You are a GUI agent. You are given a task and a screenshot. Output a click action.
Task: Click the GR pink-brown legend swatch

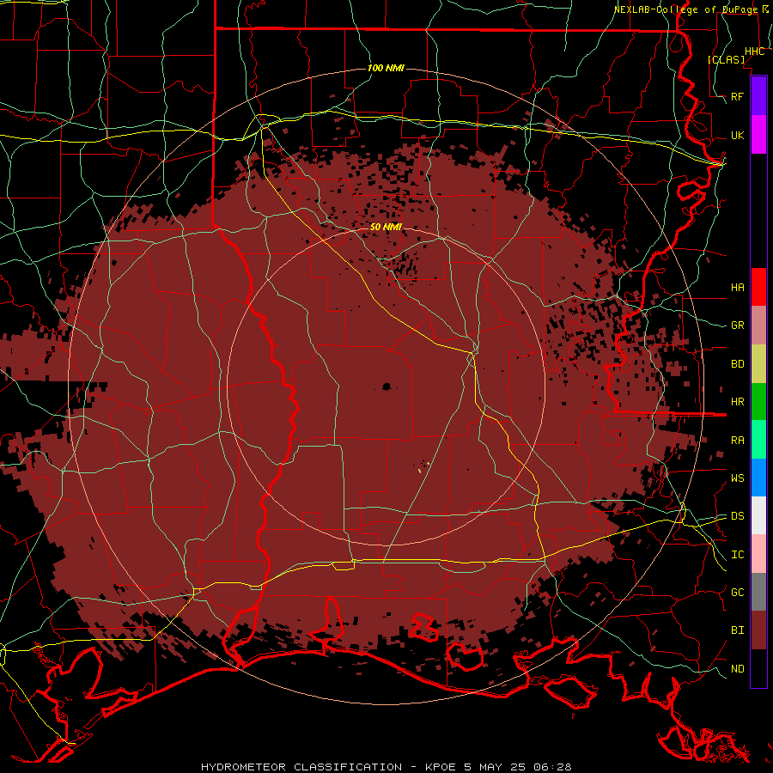pos(758,326)
